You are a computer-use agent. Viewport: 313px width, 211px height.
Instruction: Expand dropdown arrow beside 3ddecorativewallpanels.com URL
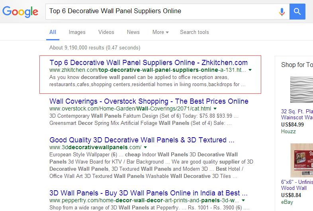click(145, 147)
